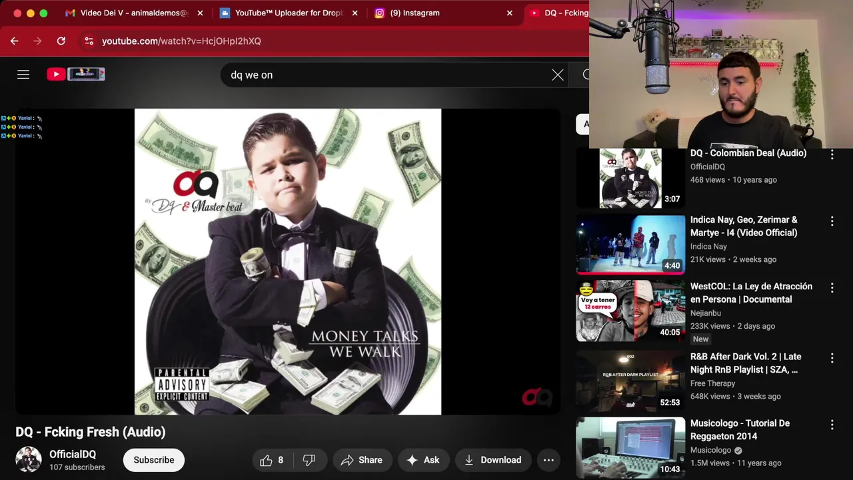Close the Instagram tab

click(510, 13)
